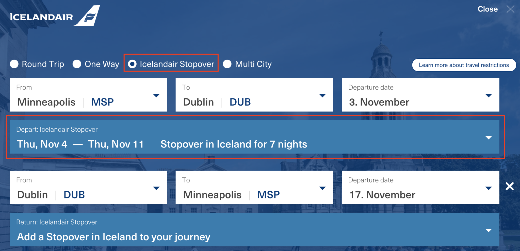Viewport: 520px width, 251px height.
Task: Click Add a Stopover in Iceland to your journey
Action: click(x=113, y=237)
